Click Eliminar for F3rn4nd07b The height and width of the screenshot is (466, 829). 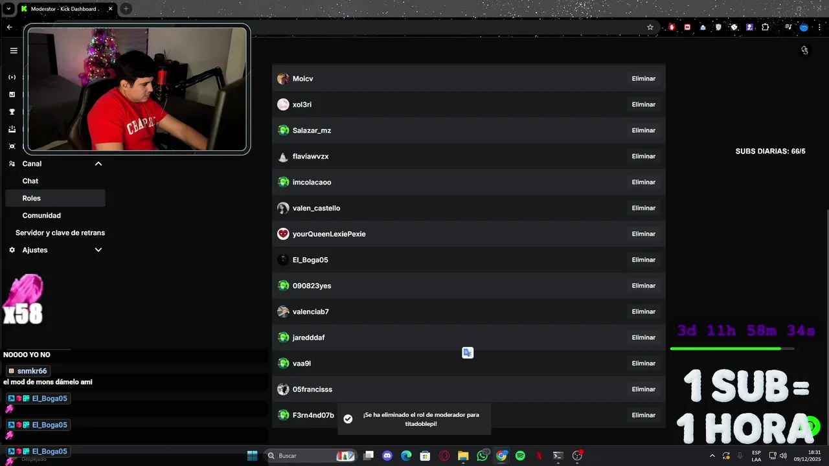tap(644, 415)
